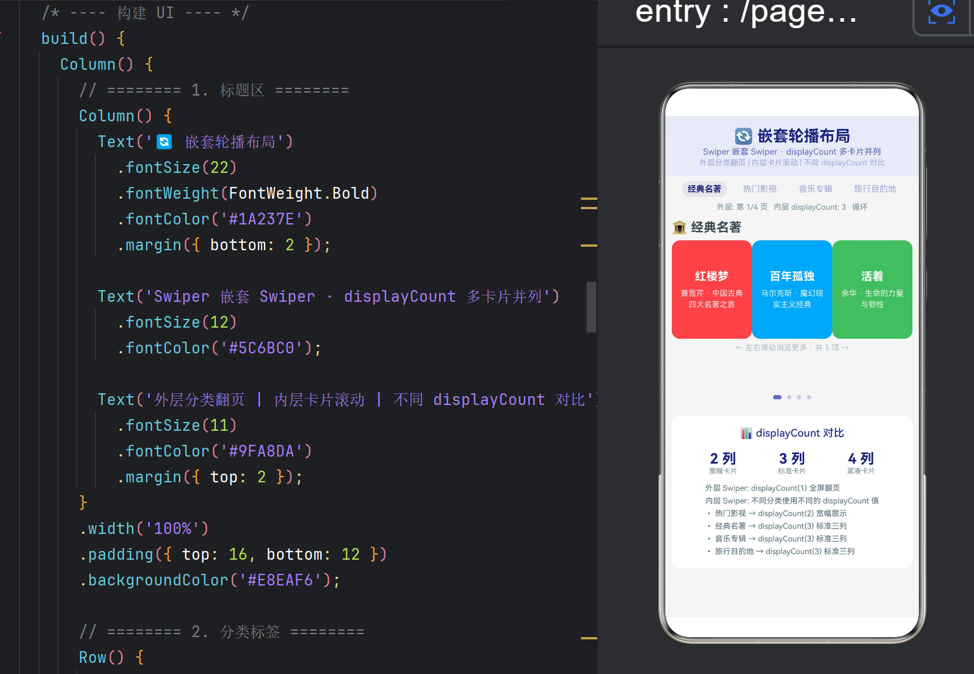
Task: Tap the red 红楼梦 card
Action: click(x=712, y=290)
